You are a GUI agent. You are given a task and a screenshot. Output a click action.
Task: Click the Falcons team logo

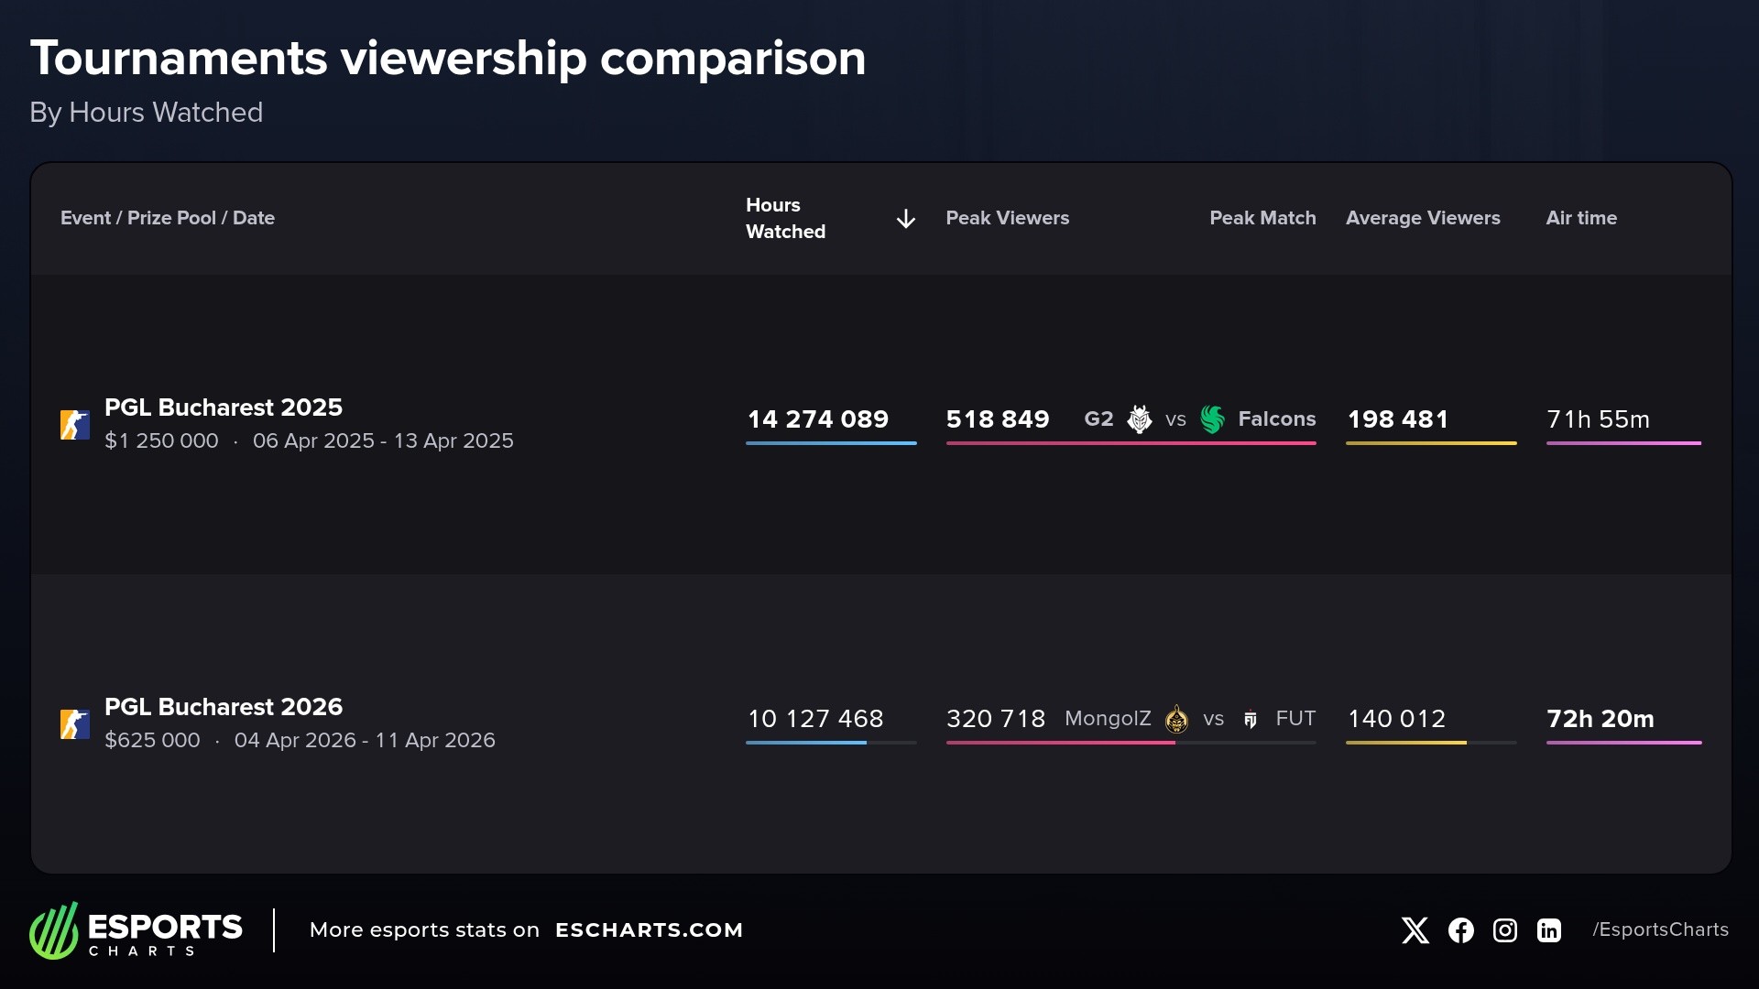click(x=1212, y=419)
